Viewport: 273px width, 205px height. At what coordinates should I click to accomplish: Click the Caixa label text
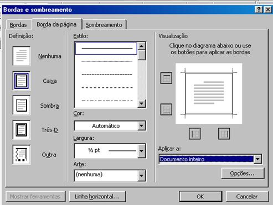coord(50,81)
